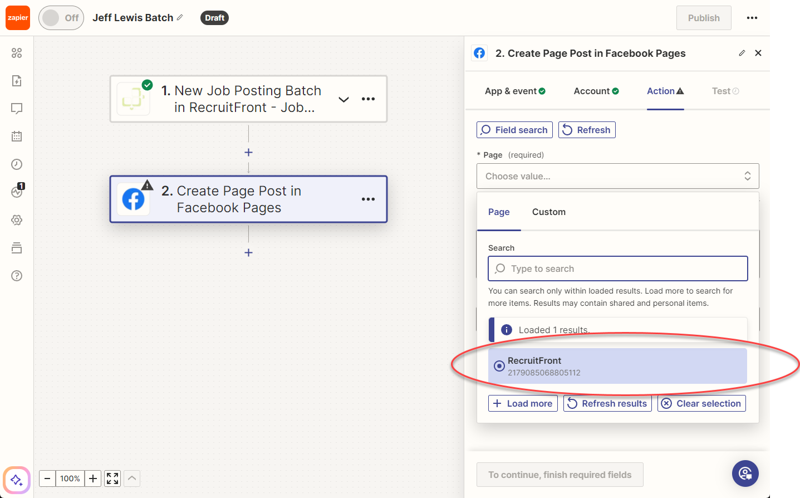Focus the Type to search field
Viewport: 800px width, 498px height.
coord(618,268)
